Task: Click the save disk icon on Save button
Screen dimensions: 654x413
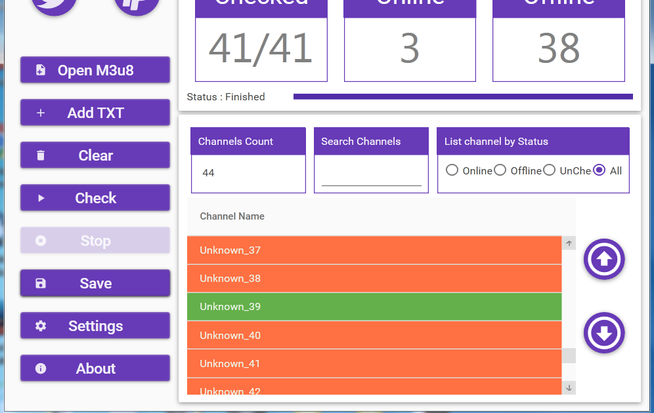Action: click(x=41, y=283)
